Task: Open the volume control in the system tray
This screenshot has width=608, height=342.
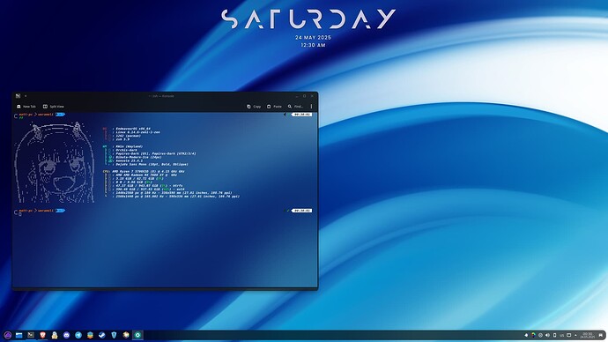Action: pyautogui.click(x=547, y=335)
